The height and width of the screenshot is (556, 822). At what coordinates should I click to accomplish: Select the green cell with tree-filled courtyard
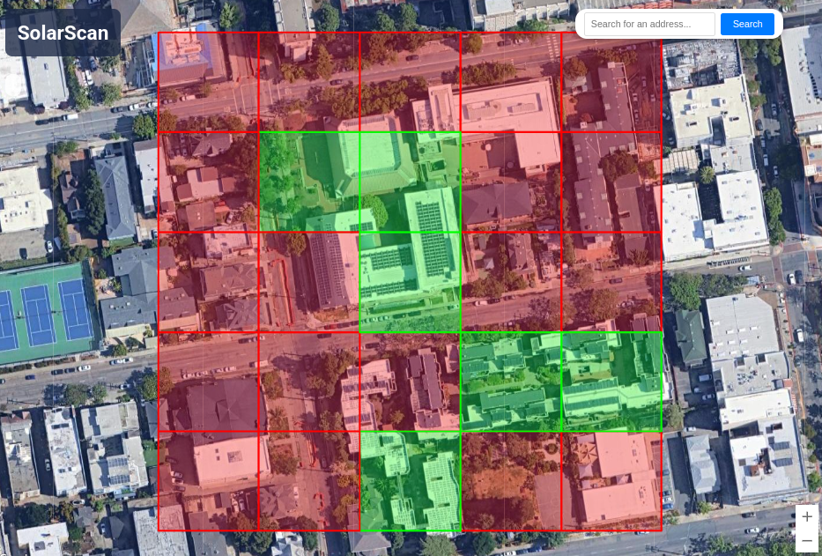pos(309,182)
